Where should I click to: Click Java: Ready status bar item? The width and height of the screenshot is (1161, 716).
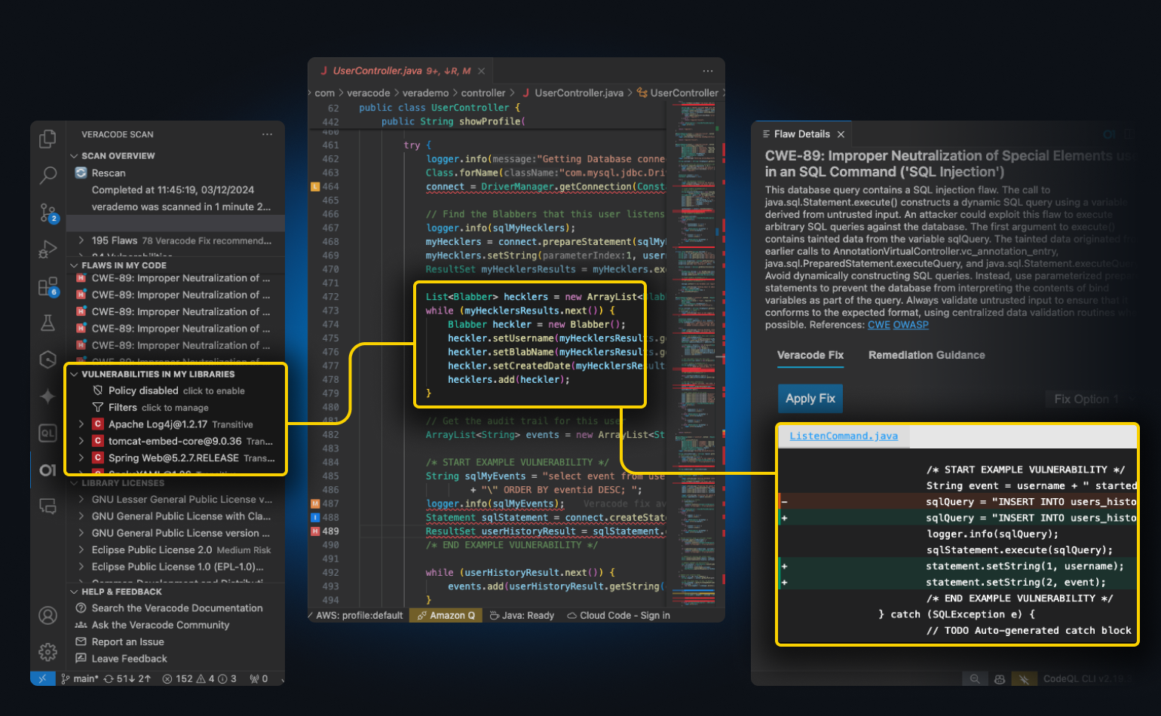[x=522, y=616]
